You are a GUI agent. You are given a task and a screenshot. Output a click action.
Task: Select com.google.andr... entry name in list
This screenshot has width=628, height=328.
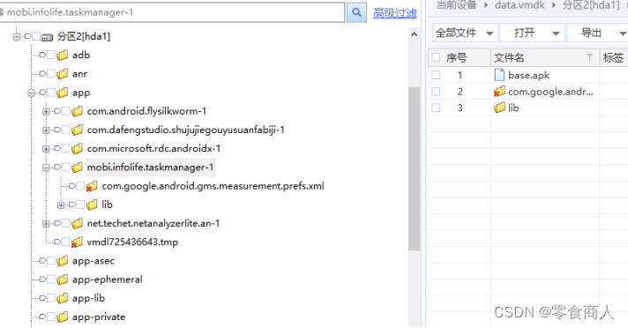pos(550,92)
